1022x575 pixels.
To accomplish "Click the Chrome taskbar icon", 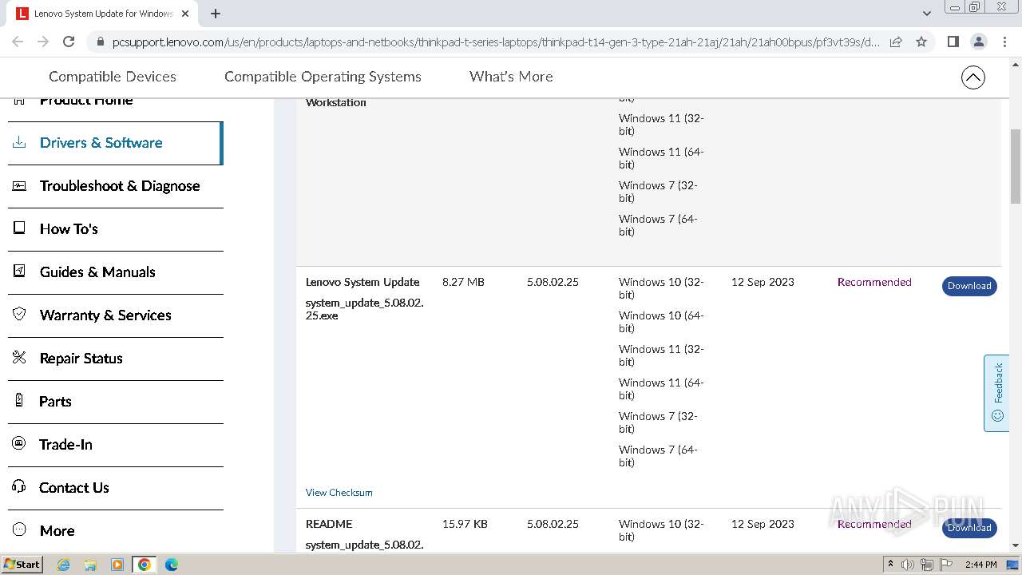I will click(x=145, y=565).
